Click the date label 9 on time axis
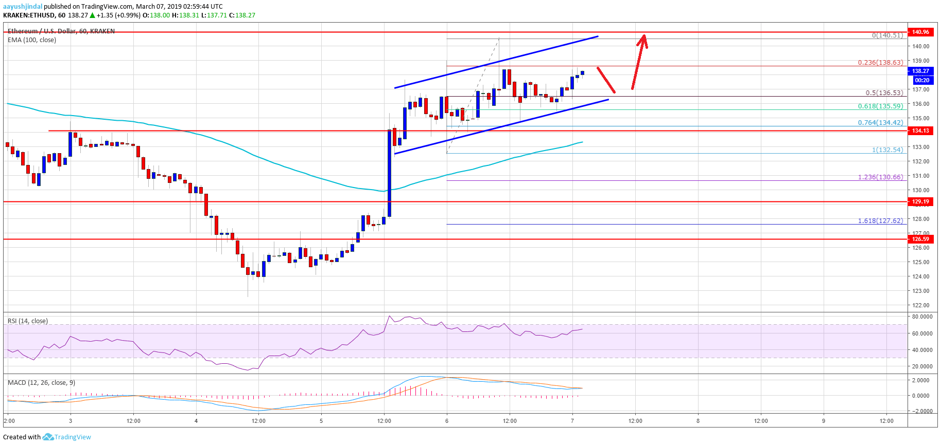 pyautogui.click(x=823, y=421)
